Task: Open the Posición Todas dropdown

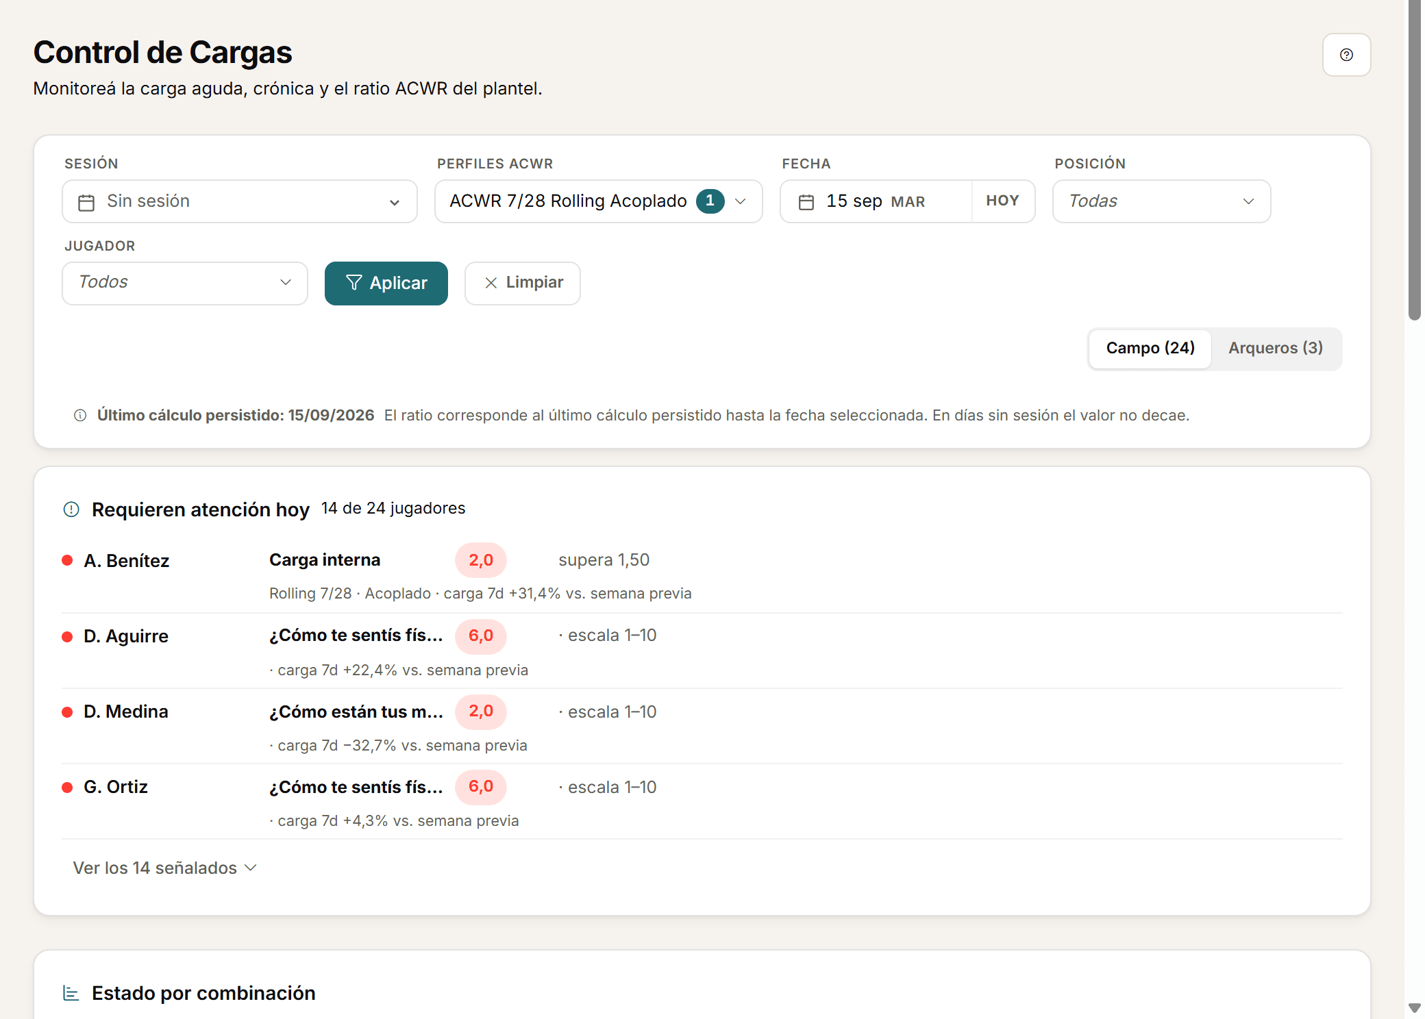Action: (1162, 201)
